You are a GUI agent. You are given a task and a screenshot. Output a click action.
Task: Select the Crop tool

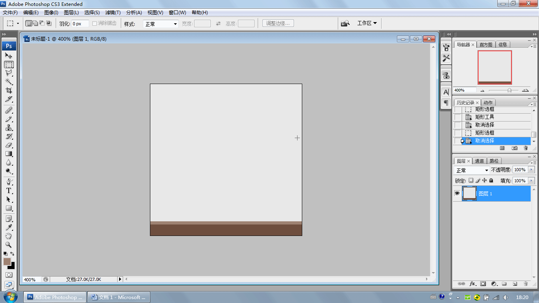[x=9, y=90]
